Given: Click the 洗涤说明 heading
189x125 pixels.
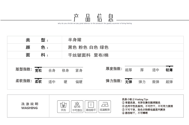Looking at the screenshot, I should pos(30,104).
